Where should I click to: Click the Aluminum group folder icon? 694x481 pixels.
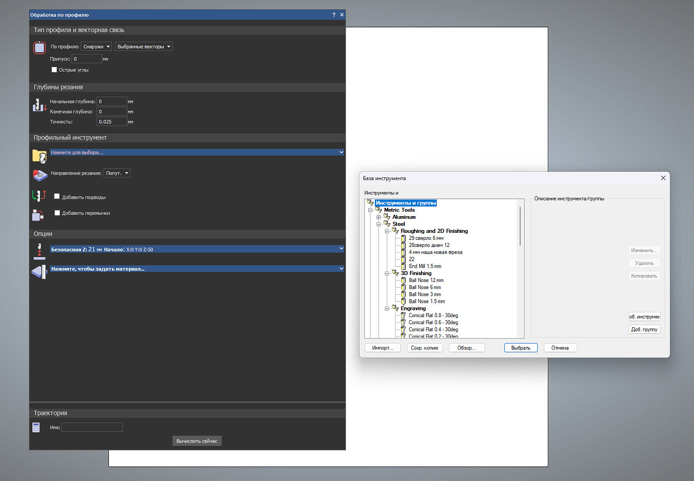pyautogui.click(x=387, y=217)
